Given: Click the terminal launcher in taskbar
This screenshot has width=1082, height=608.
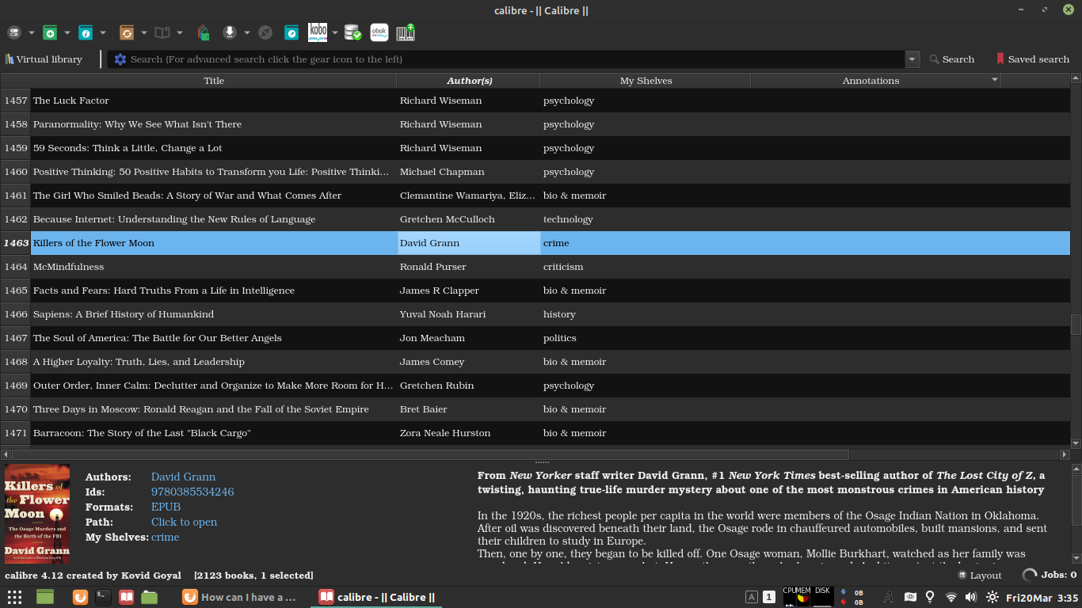Looking at the screenshot, I should (103, 597).
